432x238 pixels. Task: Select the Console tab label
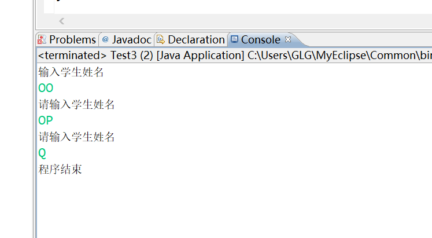(x=260, y=40)
